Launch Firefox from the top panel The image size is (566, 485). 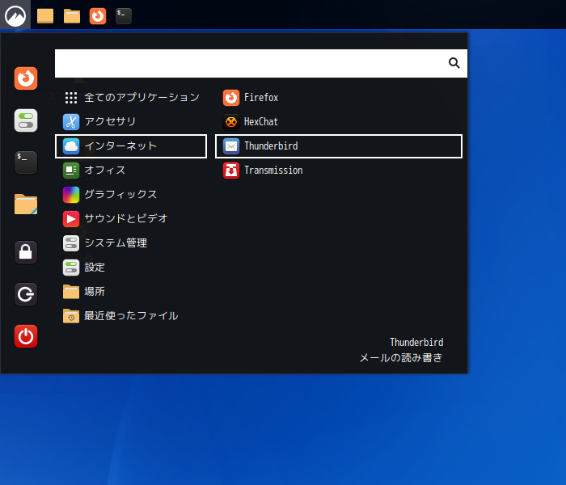98,16
